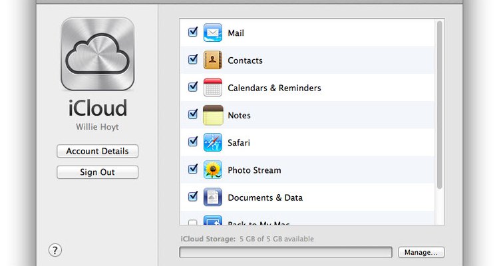Click the Mail app icon
The width and height of the screenshot is (499, 266).
click(x=213, y=33)
